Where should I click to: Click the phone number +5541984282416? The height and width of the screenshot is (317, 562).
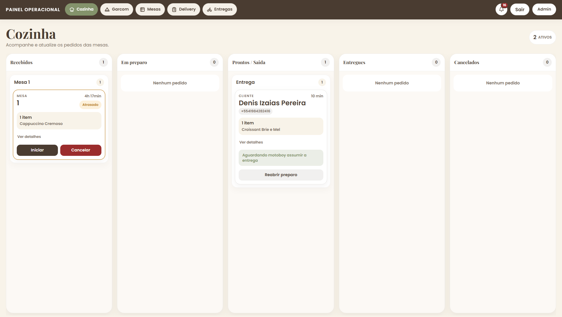point(255,111)
